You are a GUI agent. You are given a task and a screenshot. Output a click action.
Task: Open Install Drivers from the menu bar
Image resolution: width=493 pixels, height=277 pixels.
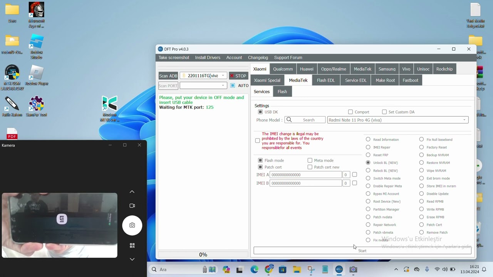tap(208, 58)
